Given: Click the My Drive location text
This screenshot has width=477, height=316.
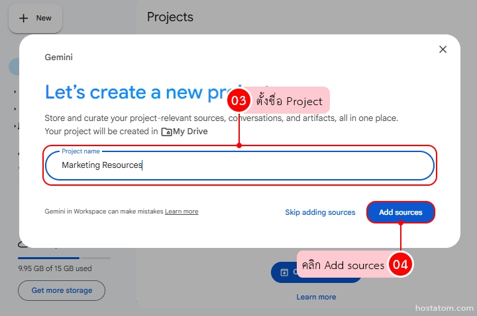Looking at the screenshot, I should tap(190, 132).
